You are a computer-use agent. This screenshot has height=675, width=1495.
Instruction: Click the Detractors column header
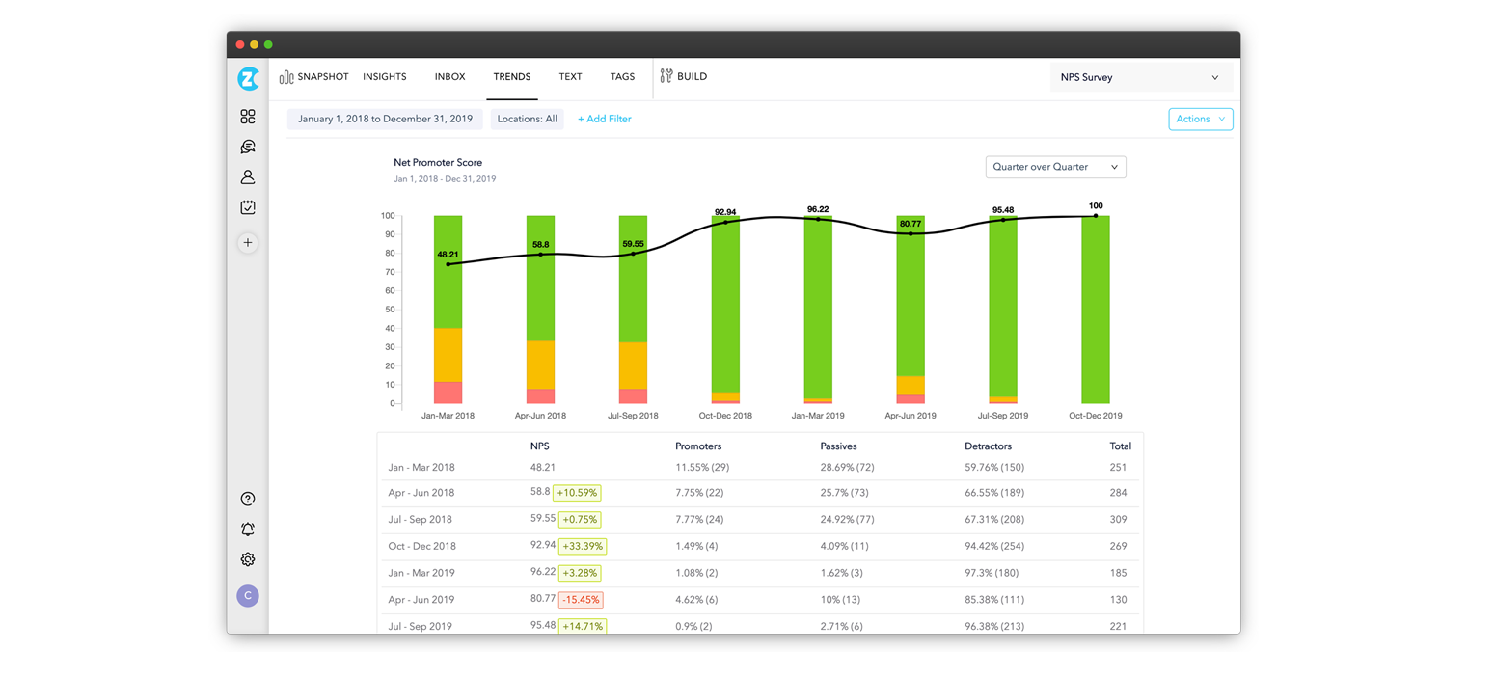989,446
